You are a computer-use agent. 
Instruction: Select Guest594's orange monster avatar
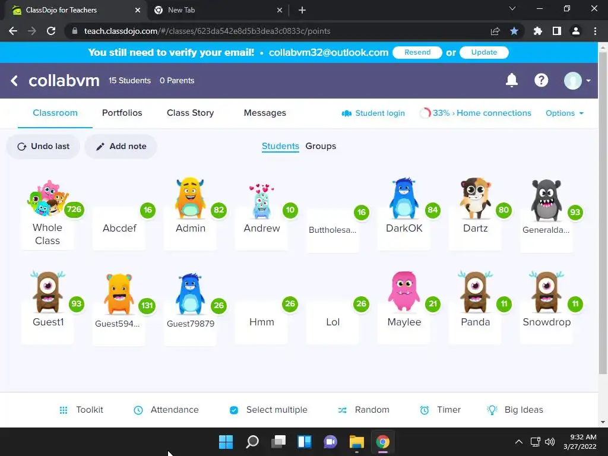point(119,294)
